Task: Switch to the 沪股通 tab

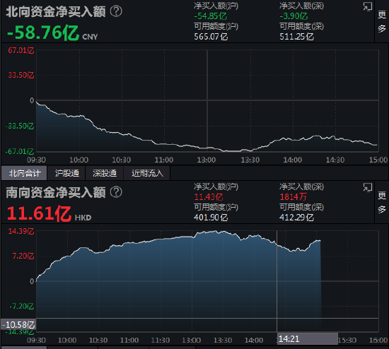Action: coord(66,173)
